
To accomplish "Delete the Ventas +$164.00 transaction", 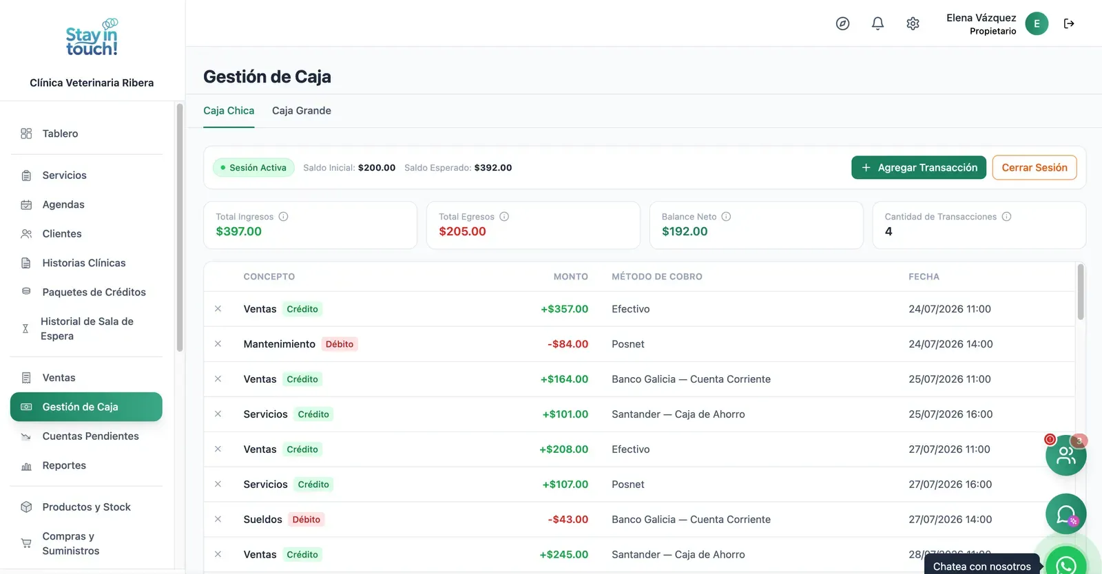I will 218,379.
